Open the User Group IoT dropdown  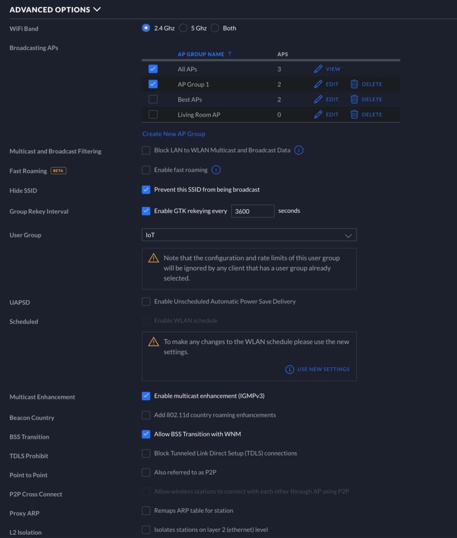click(249, 235)
